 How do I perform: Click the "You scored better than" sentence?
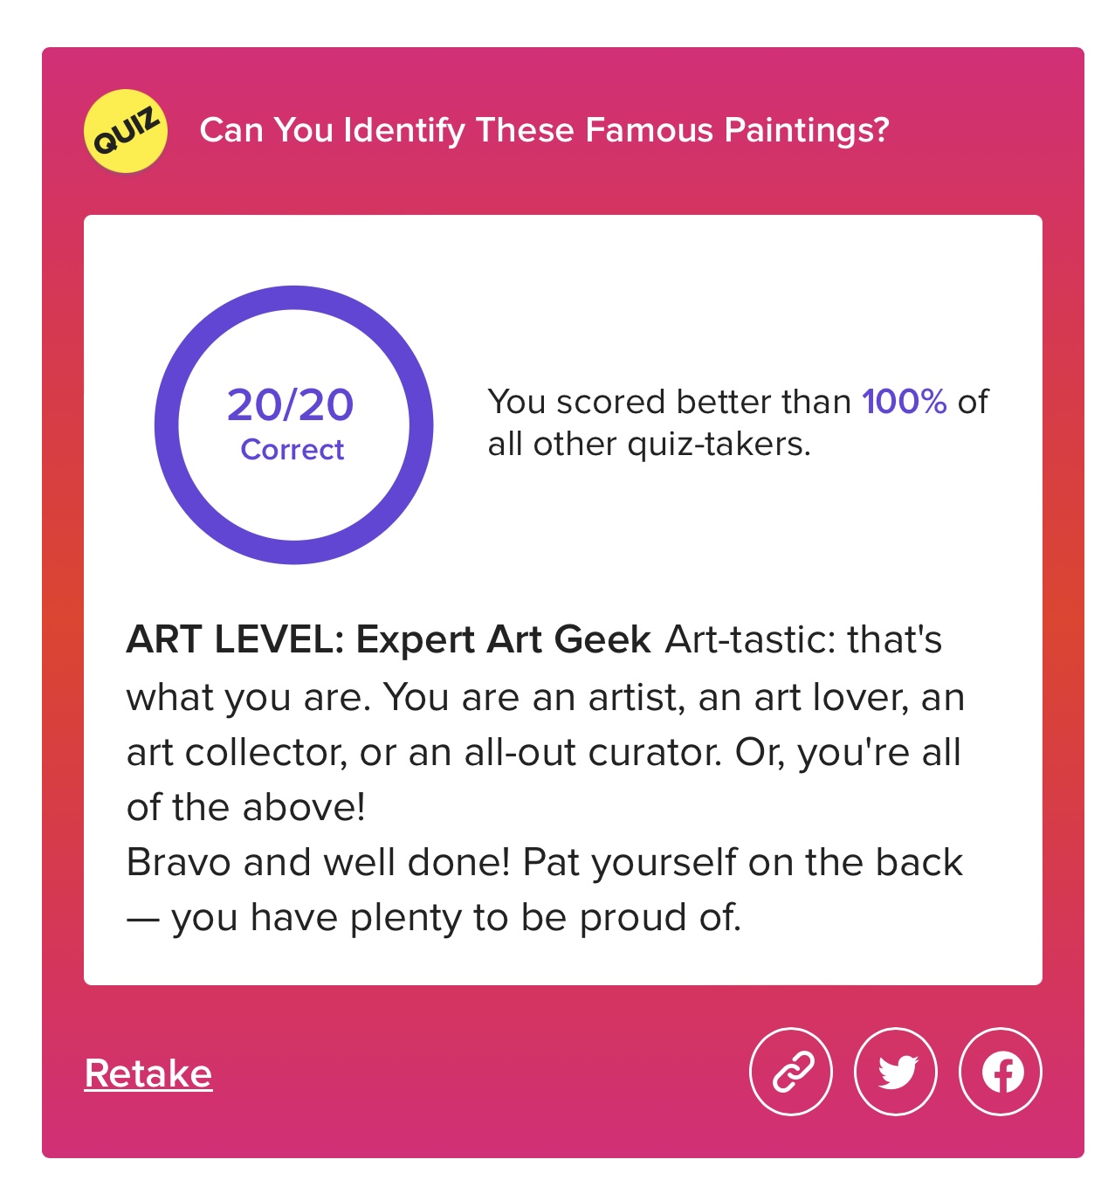670,402
